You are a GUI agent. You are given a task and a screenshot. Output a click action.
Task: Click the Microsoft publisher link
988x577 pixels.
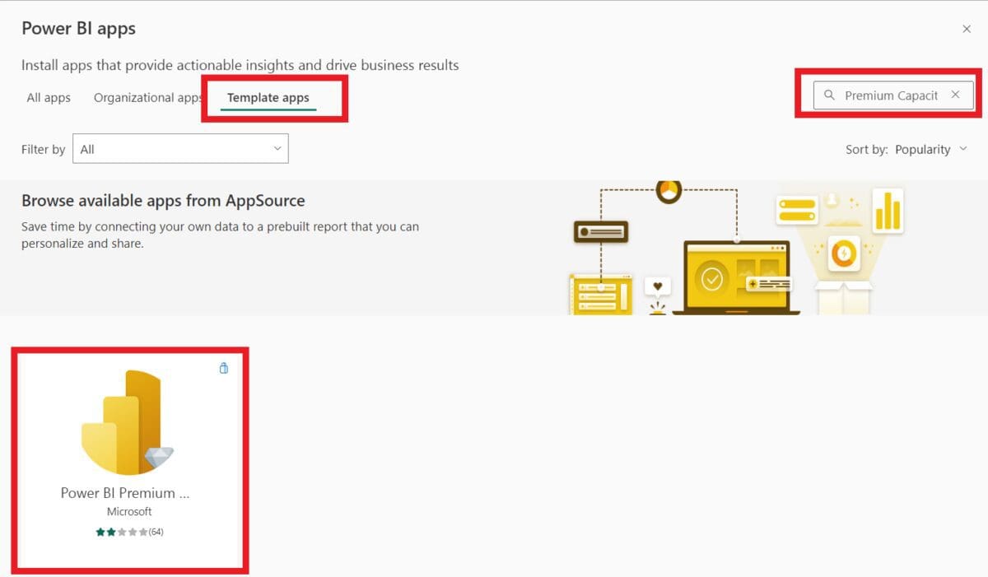click(129, 511)
